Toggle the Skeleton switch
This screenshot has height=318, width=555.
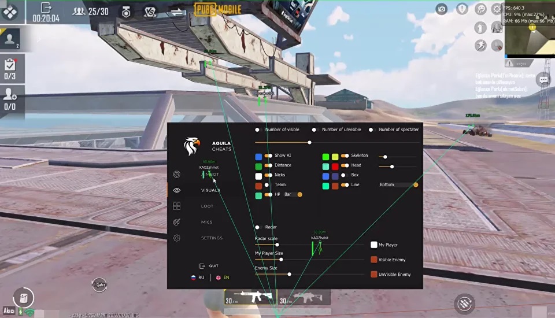(x=345, y=156)
